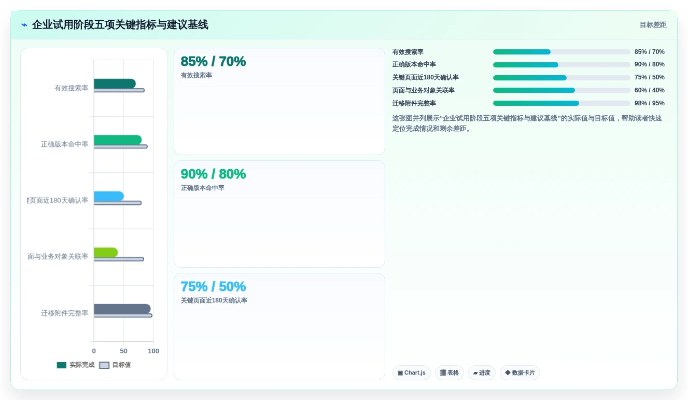Click the 迁移附件完整率 axis label in chart
The image size is (688, 400).
click(x=65, y=313)
